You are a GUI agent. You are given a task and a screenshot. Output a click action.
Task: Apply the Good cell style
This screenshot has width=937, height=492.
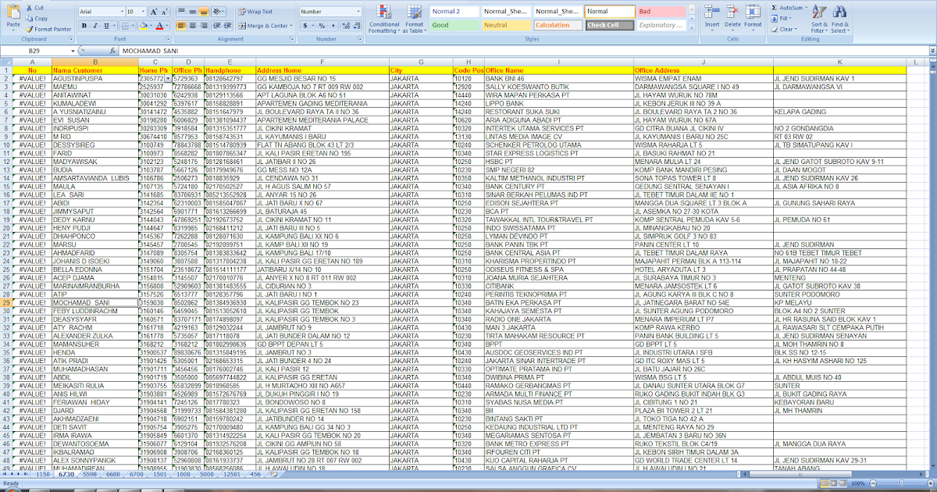[453, 25]
